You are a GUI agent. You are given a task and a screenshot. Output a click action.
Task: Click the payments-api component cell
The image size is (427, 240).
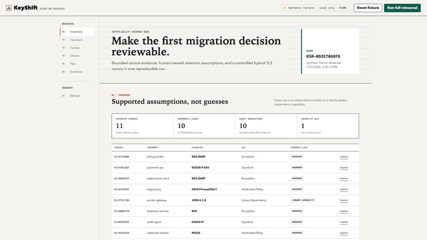[155, 167]
